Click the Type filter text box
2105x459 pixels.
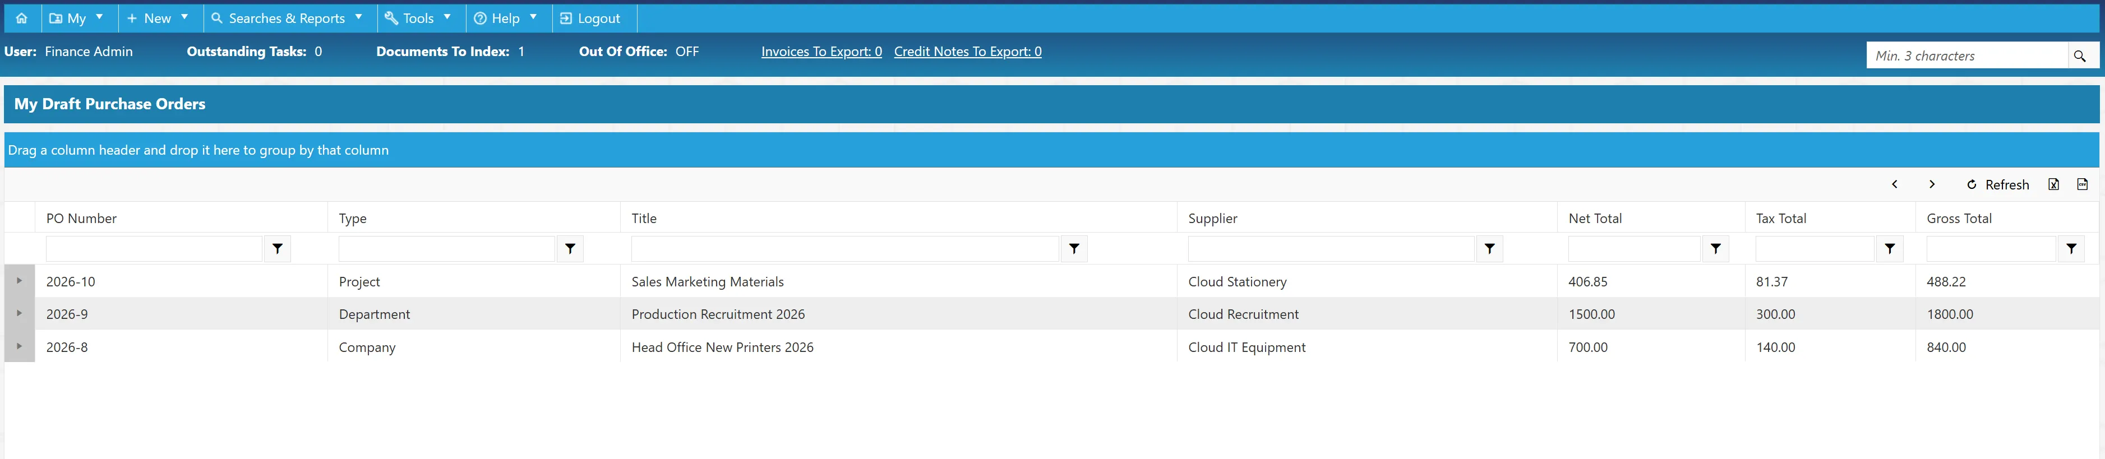coord(447,248)
